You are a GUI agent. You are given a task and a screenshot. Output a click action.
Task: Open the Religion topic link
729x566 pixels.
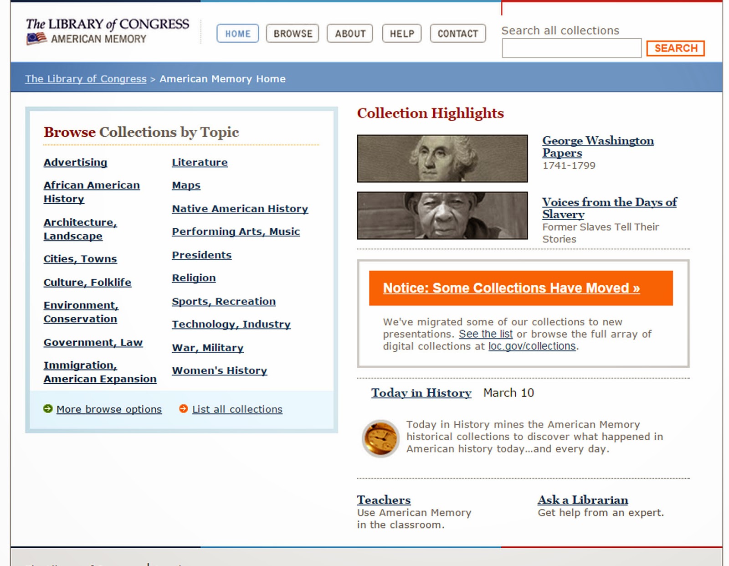(194, 278)
